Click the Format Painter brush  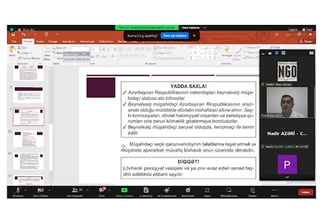20,58
